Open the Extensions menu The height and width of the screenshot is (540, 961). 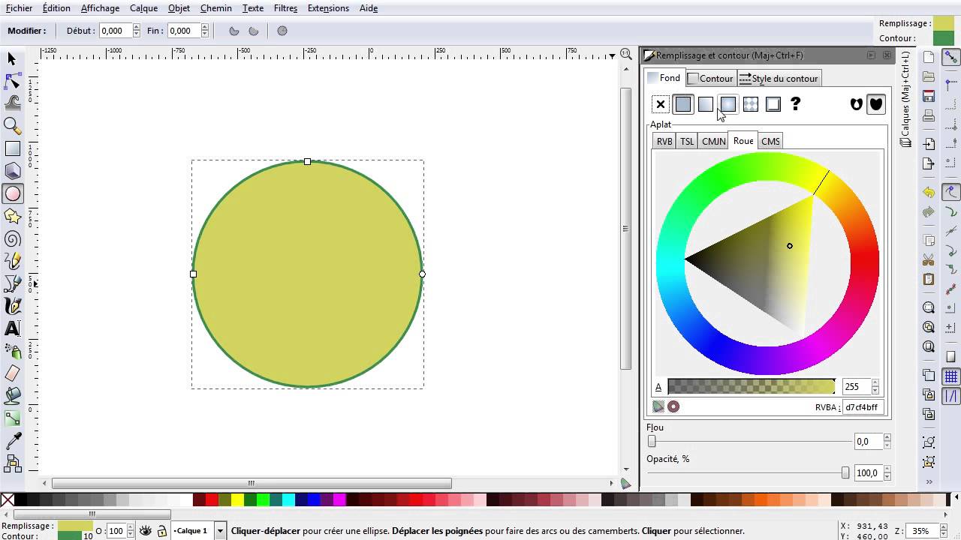[x=328, y=8]
